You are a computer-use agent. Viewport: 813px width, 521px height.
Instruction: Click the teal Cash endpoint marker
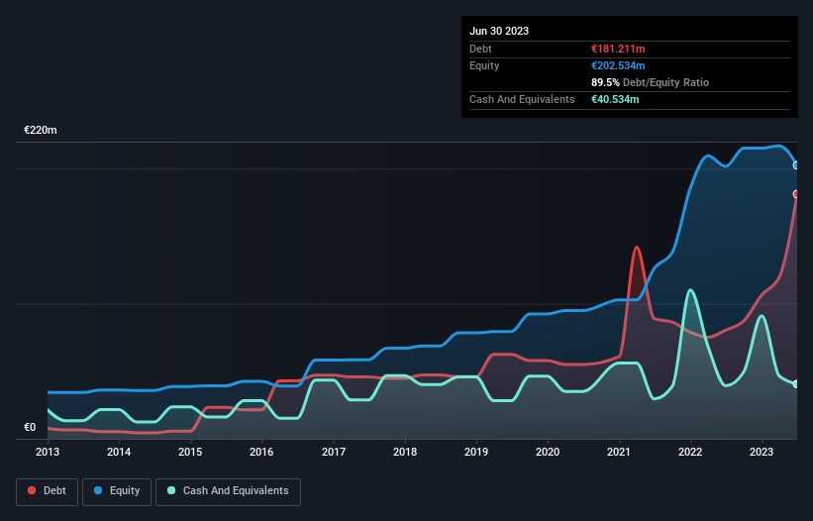point(796,384)
